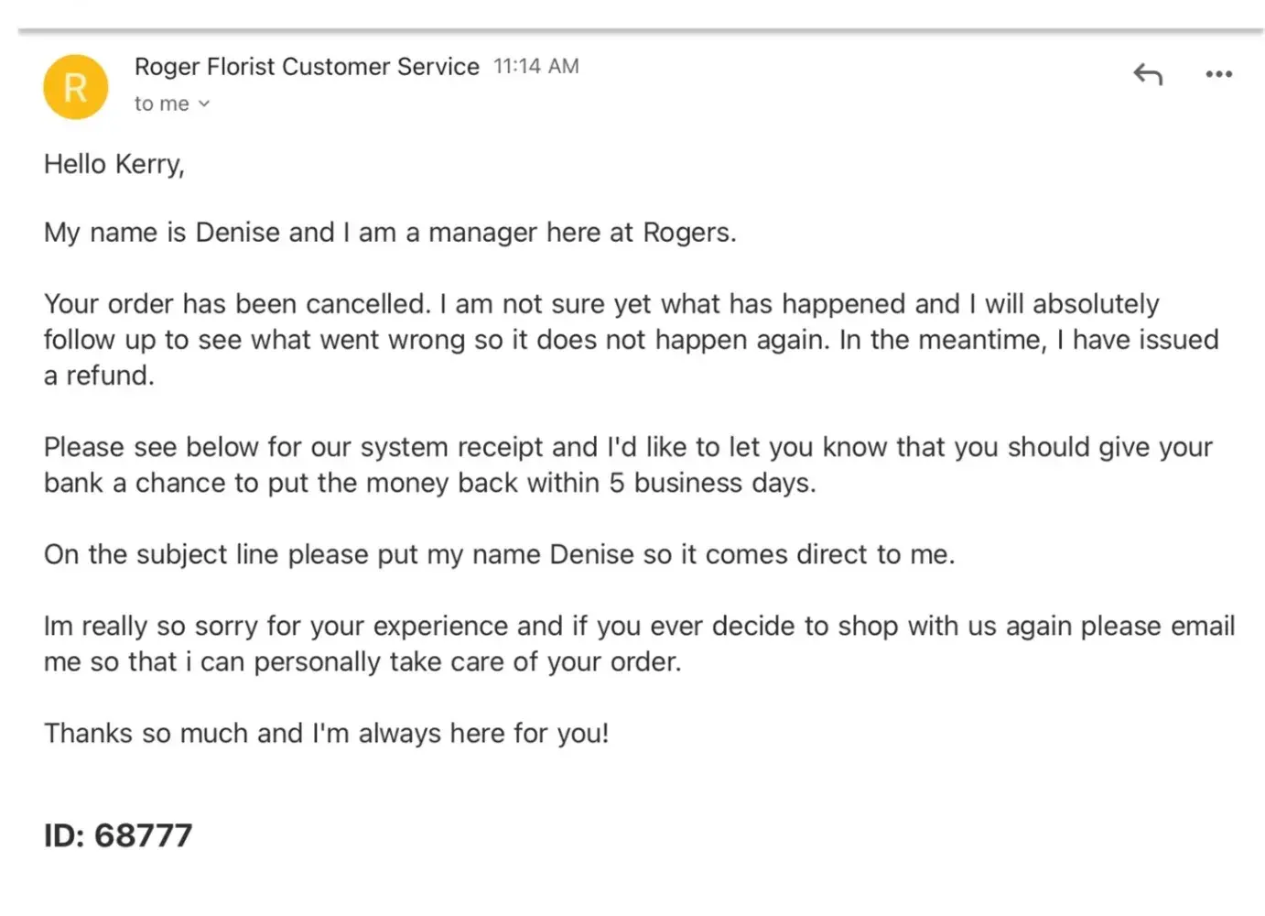Click the "to me" recipient text
Image resolution: width=1265 pixels, height=916 pixels.
(x=161, y=104)
